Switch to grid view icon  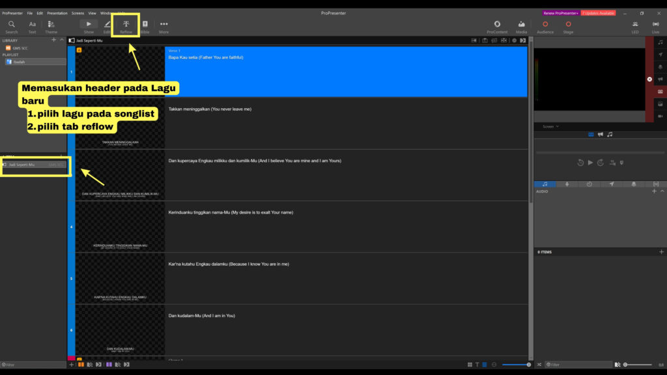(x=470, y=365)
